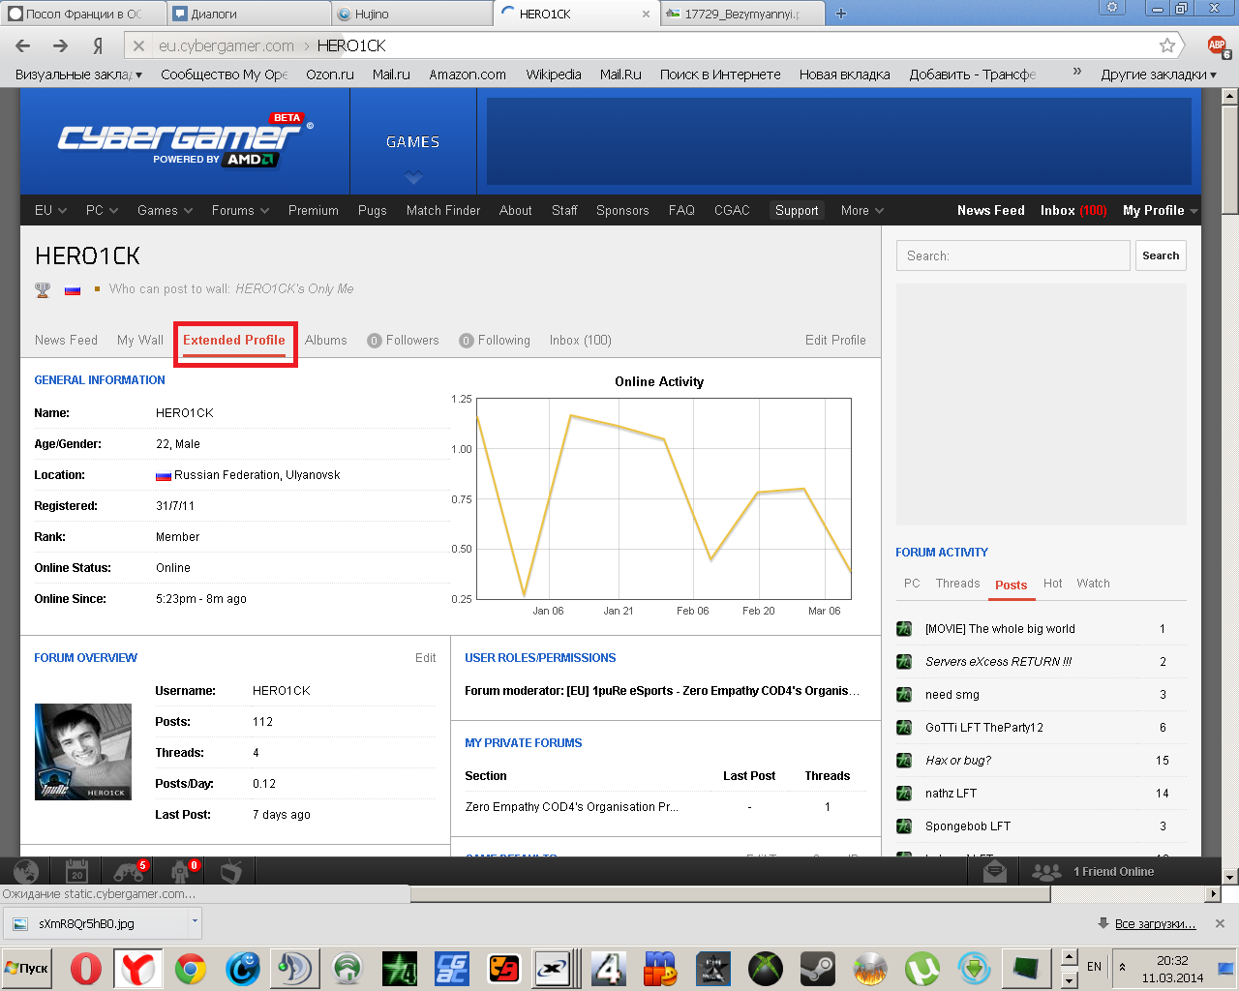Open gamepad notifications with badge 5

[x=129, y=871]
